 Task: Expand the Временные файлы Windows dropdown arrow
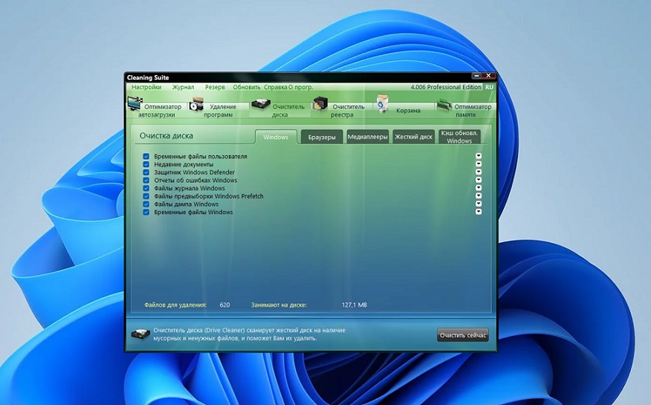[479, 212]
